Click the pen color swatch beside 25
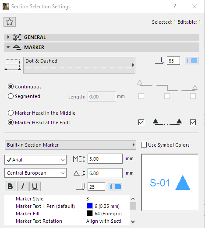This screenshot has height=228, width=205. [x=115, y=187]
